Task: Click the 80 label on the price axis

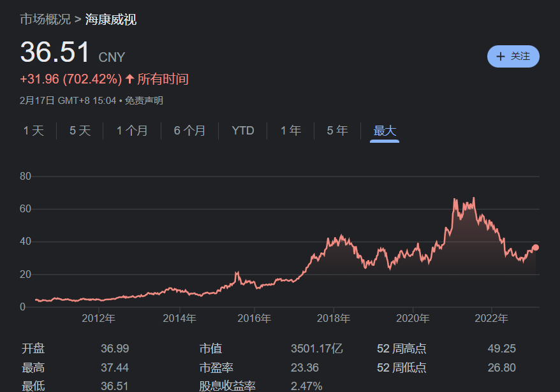Action: click(26, 176)
